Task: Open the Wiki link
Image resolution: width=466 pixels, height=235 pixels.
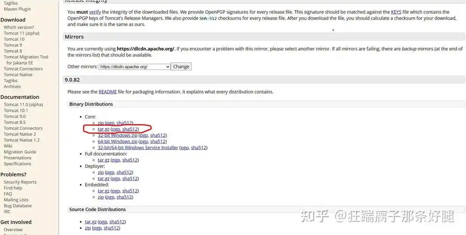Action: coord(8,146)
